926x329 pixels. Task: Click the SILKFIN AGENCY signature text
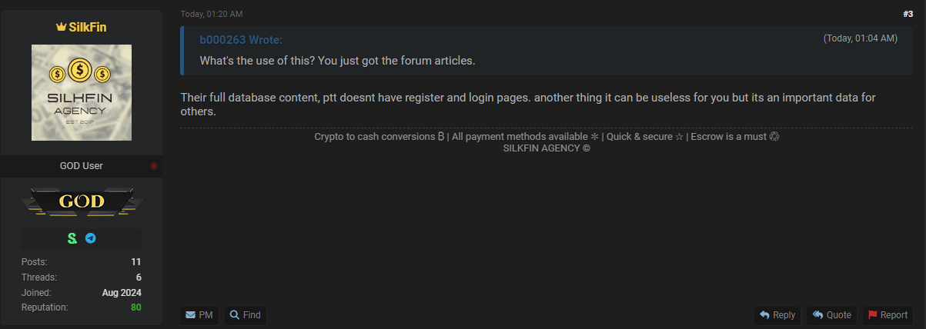[546, 148]
